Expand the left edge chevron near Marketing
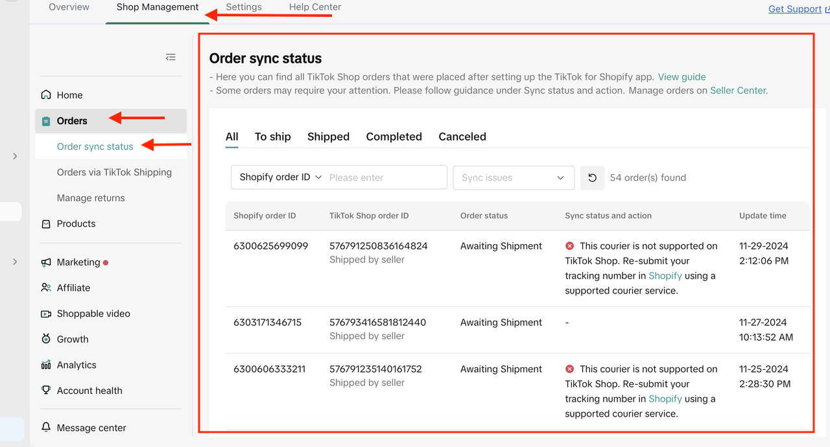The height and width of the screenshot is (447, 830). [15, 262]
